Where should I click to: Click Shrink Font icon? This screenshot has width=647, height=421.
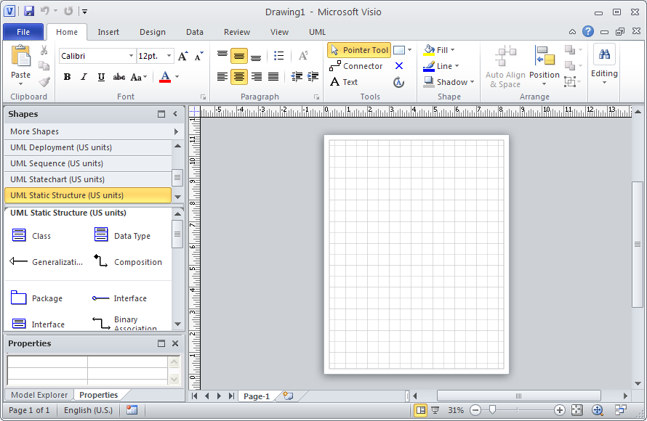[199, 56]
